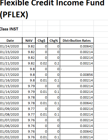108x140 pixels.
Task: Select the date cell 01/24/2020
Action: 11,46
